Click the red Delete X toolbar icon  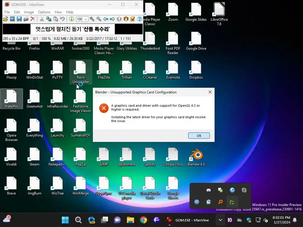[x=33, y=19]
